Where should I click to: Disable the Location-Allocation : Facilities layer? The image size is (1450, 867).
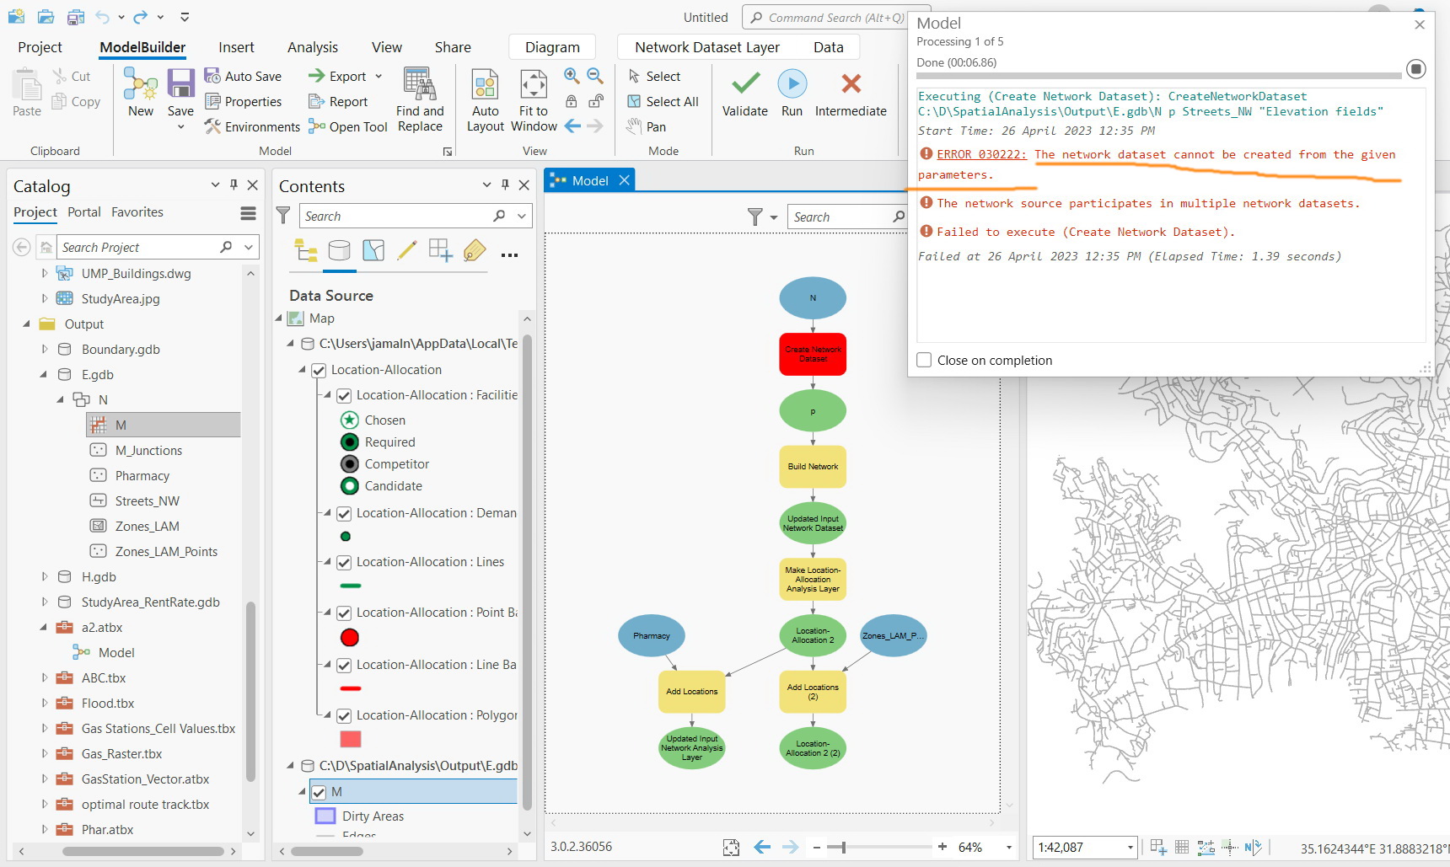tap(344, 394)
